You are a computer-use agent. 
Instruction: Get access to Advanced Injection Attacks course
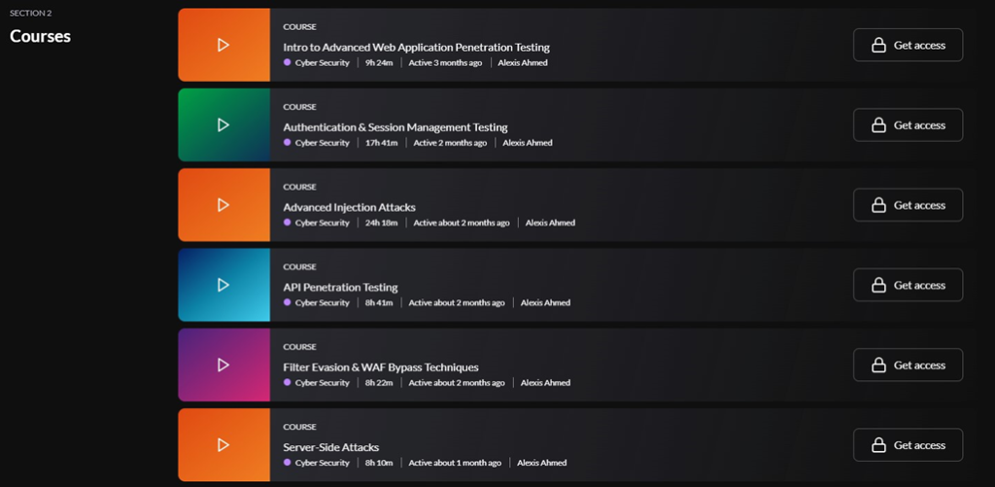point(908,205)
